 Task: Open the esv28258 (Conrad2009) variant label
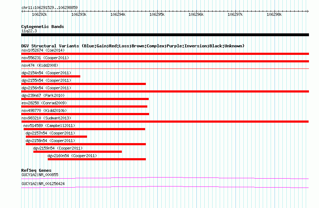tap(44, 103)
